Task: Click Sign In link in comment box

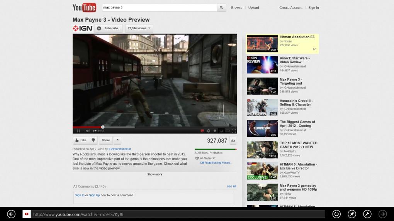Action: [80, 195]
